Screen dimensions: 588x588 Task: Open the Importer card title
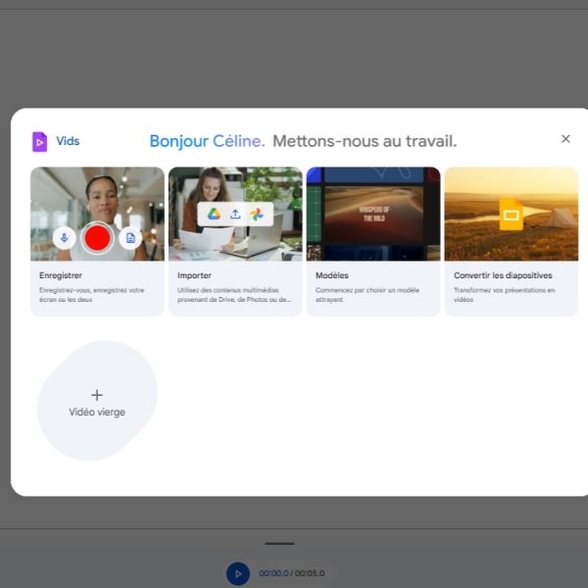coord(194,275)
